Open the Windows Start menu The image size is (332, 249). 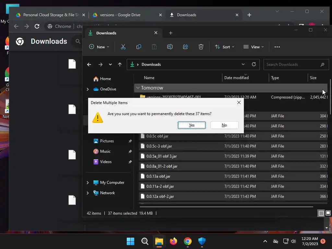[x=130, y=241]
